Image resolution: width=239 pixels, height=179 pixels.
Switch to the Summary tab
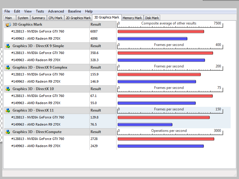38,18
